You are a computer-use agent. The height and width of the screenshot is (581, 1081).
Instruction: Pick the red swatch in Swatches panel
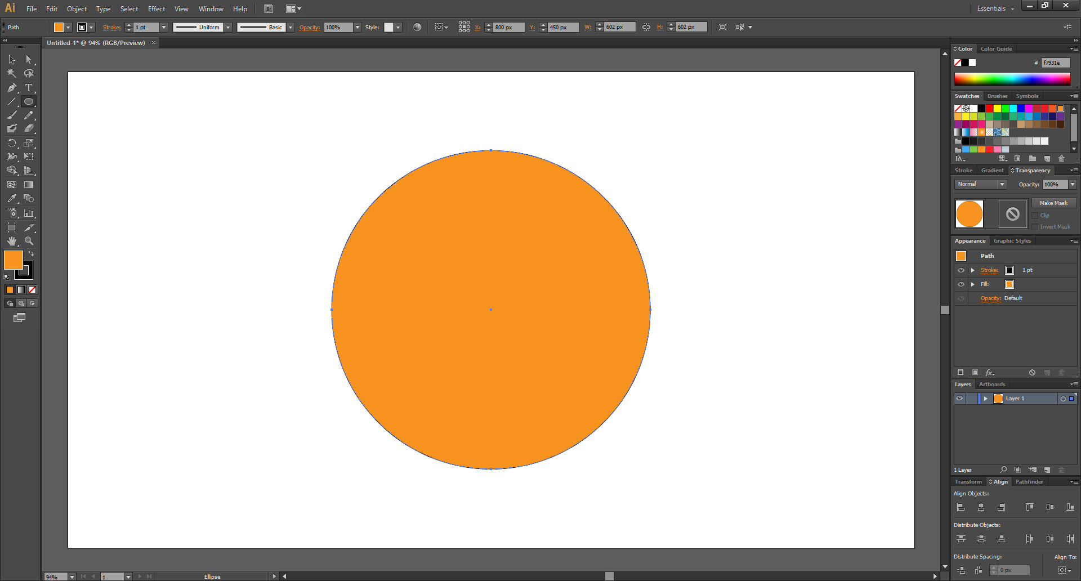coord(989,108)
